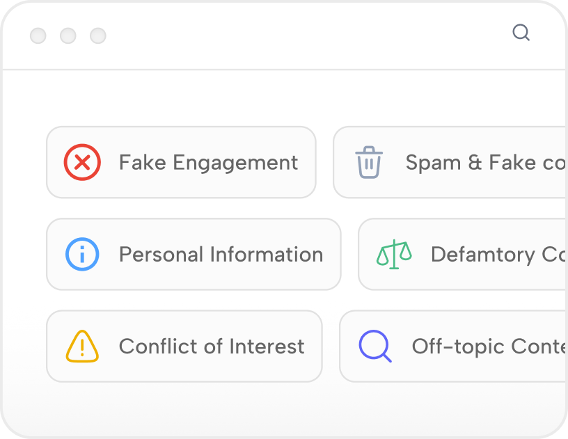568x439 pixels.
Task: Click the third gray window dot
Action: pyautogui.click(x=98, y=35)
